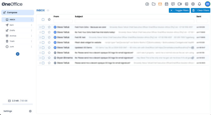This screenshot has width=211, height=115.
Task: Click the Compose button
Action: click(18, 13)
